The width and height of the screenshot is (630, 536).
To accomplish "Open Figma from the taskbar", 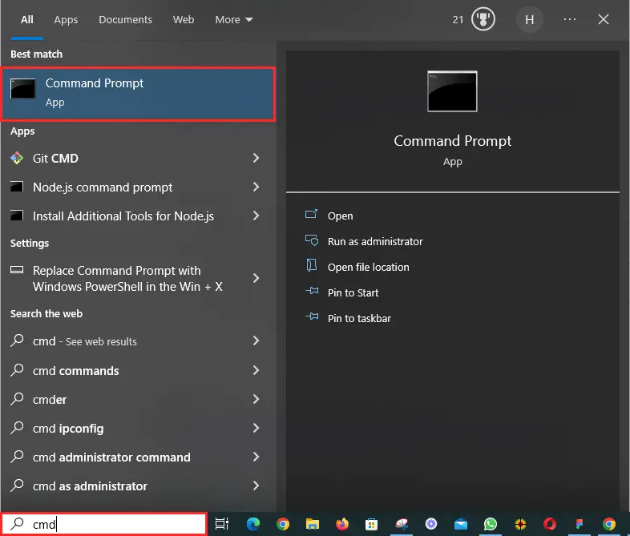I will (x=580, y=524).
